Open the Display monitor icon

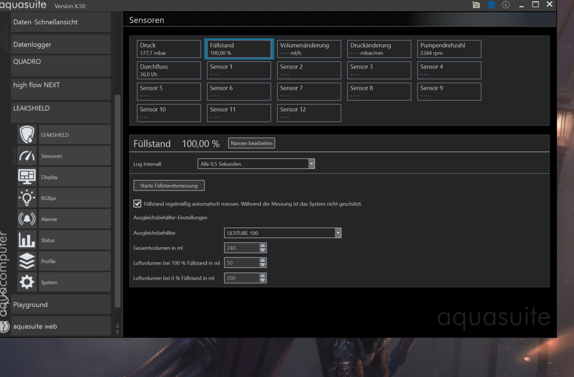coord(26,177)
